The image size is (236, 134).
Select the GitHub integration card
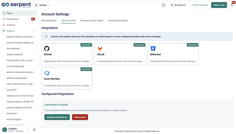[x=67, y=54]
